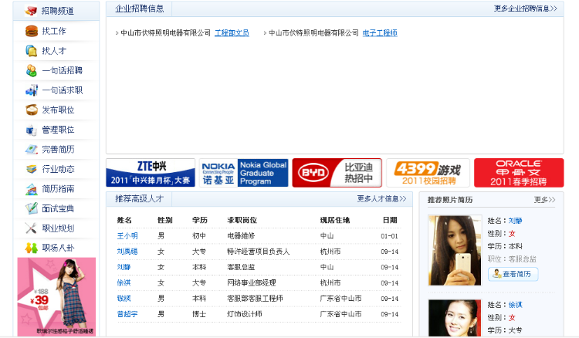The width and height of the screenshot is (579, 338).
Task: Click 更多人才信息>> link
Action: pyautogui.click(x=381, y=199)
